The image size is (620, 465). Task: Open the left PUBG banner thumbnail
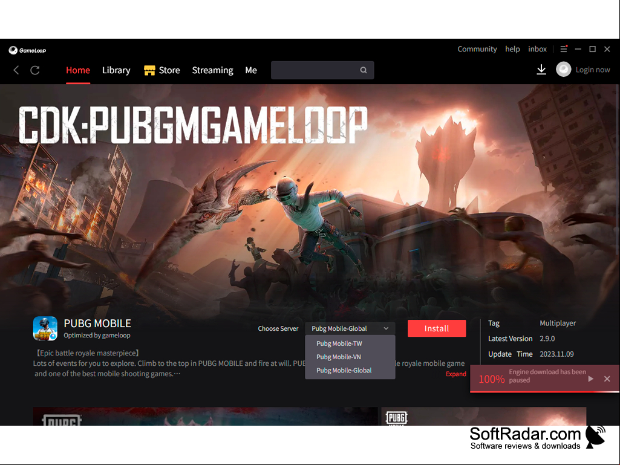[205, 417]
